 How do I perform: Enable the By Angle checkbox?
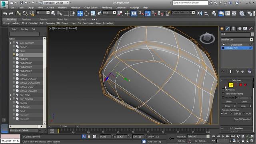pyautogui.click(x=223, y=98)
